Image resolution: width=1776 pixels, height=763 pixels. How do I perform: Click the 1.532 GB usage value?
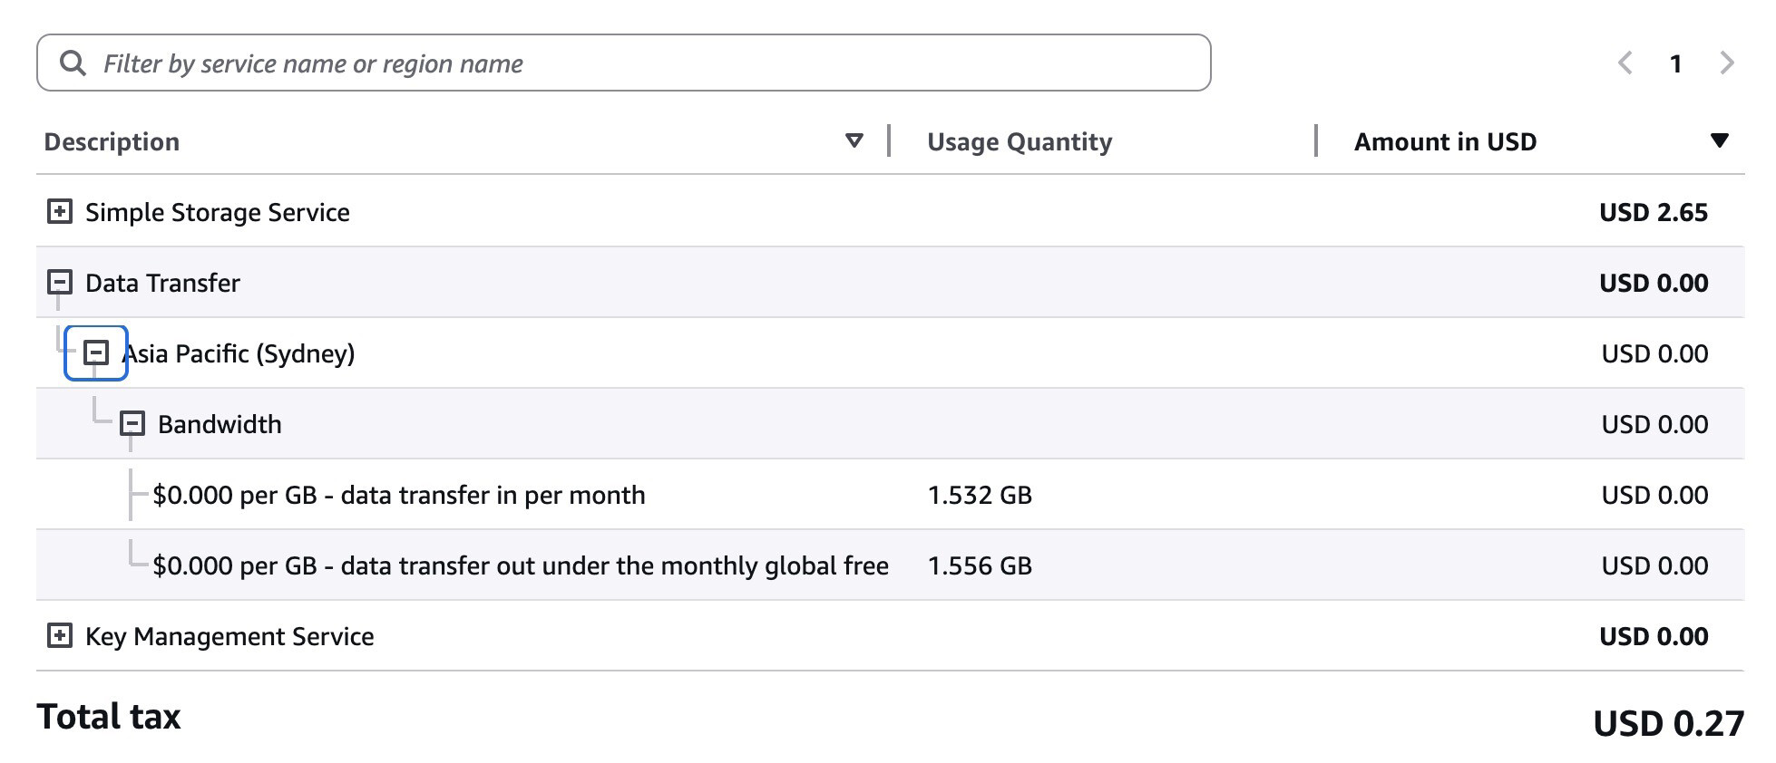point(980,495)
